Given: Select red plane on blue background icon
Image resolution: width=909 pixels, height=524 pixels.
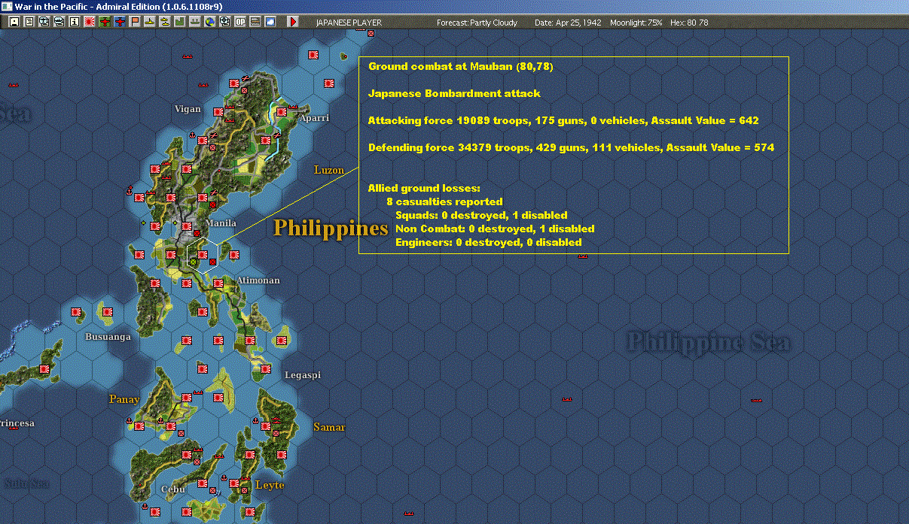Looking at the screenshot, I should 120,22.
